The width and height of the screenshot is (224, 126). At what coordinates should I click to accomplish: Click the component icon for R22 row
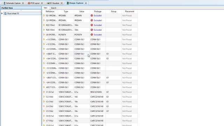(x=44, y=25)
